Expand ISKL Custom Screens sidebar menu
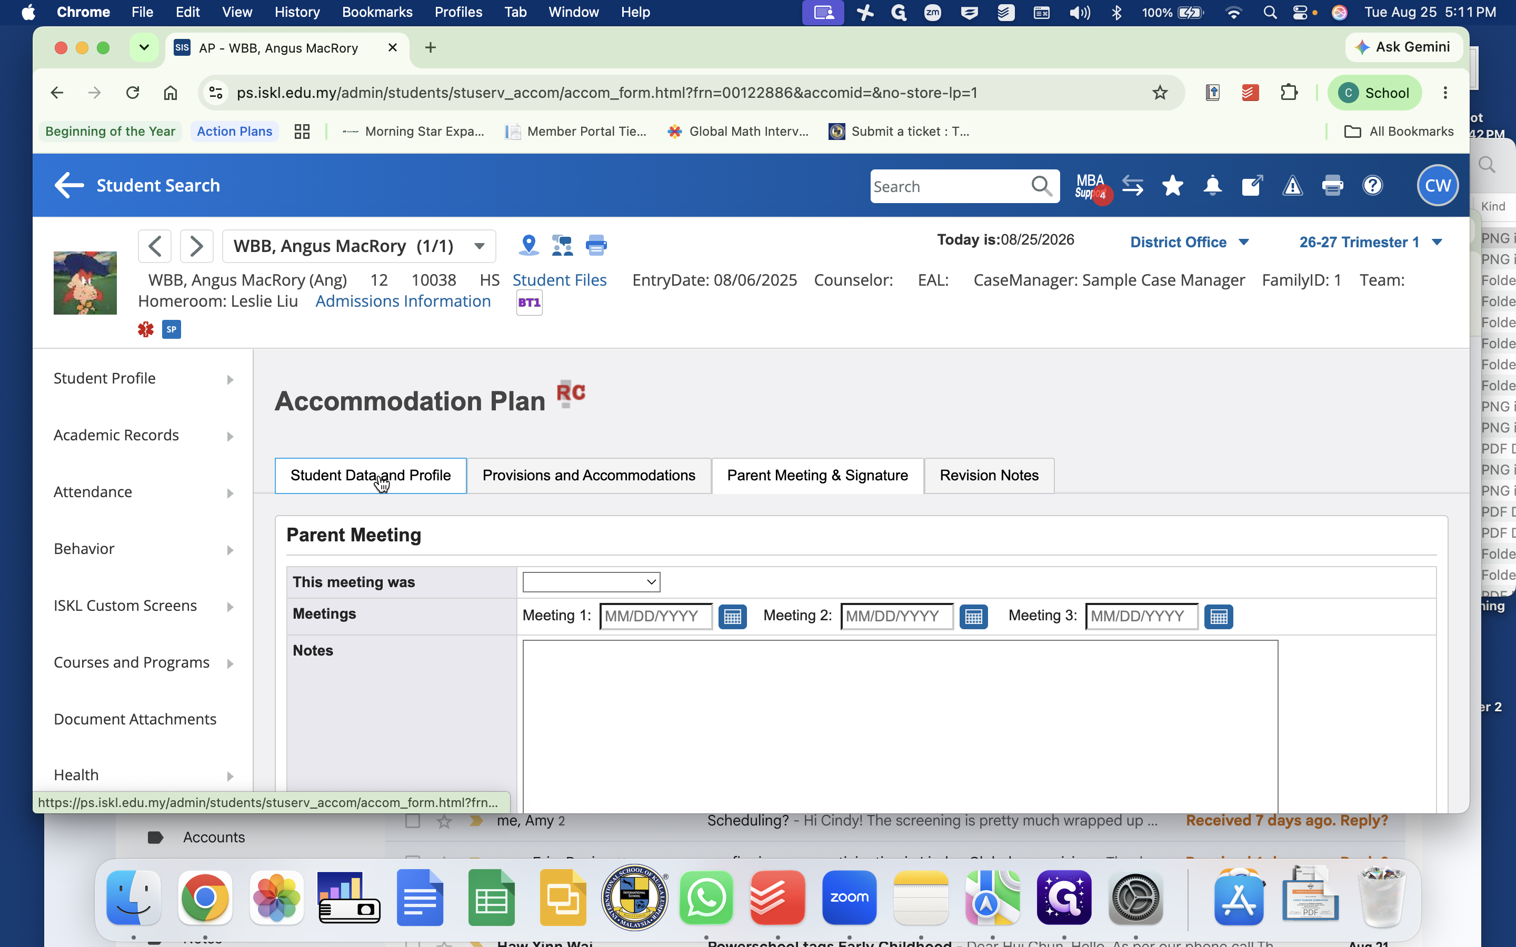The image size is (1516, 947). [144, 606]
